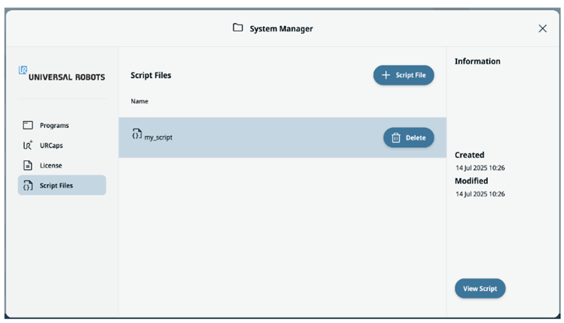Delete the my_script file
Viewport: 564px width, 323px height.
408,138
